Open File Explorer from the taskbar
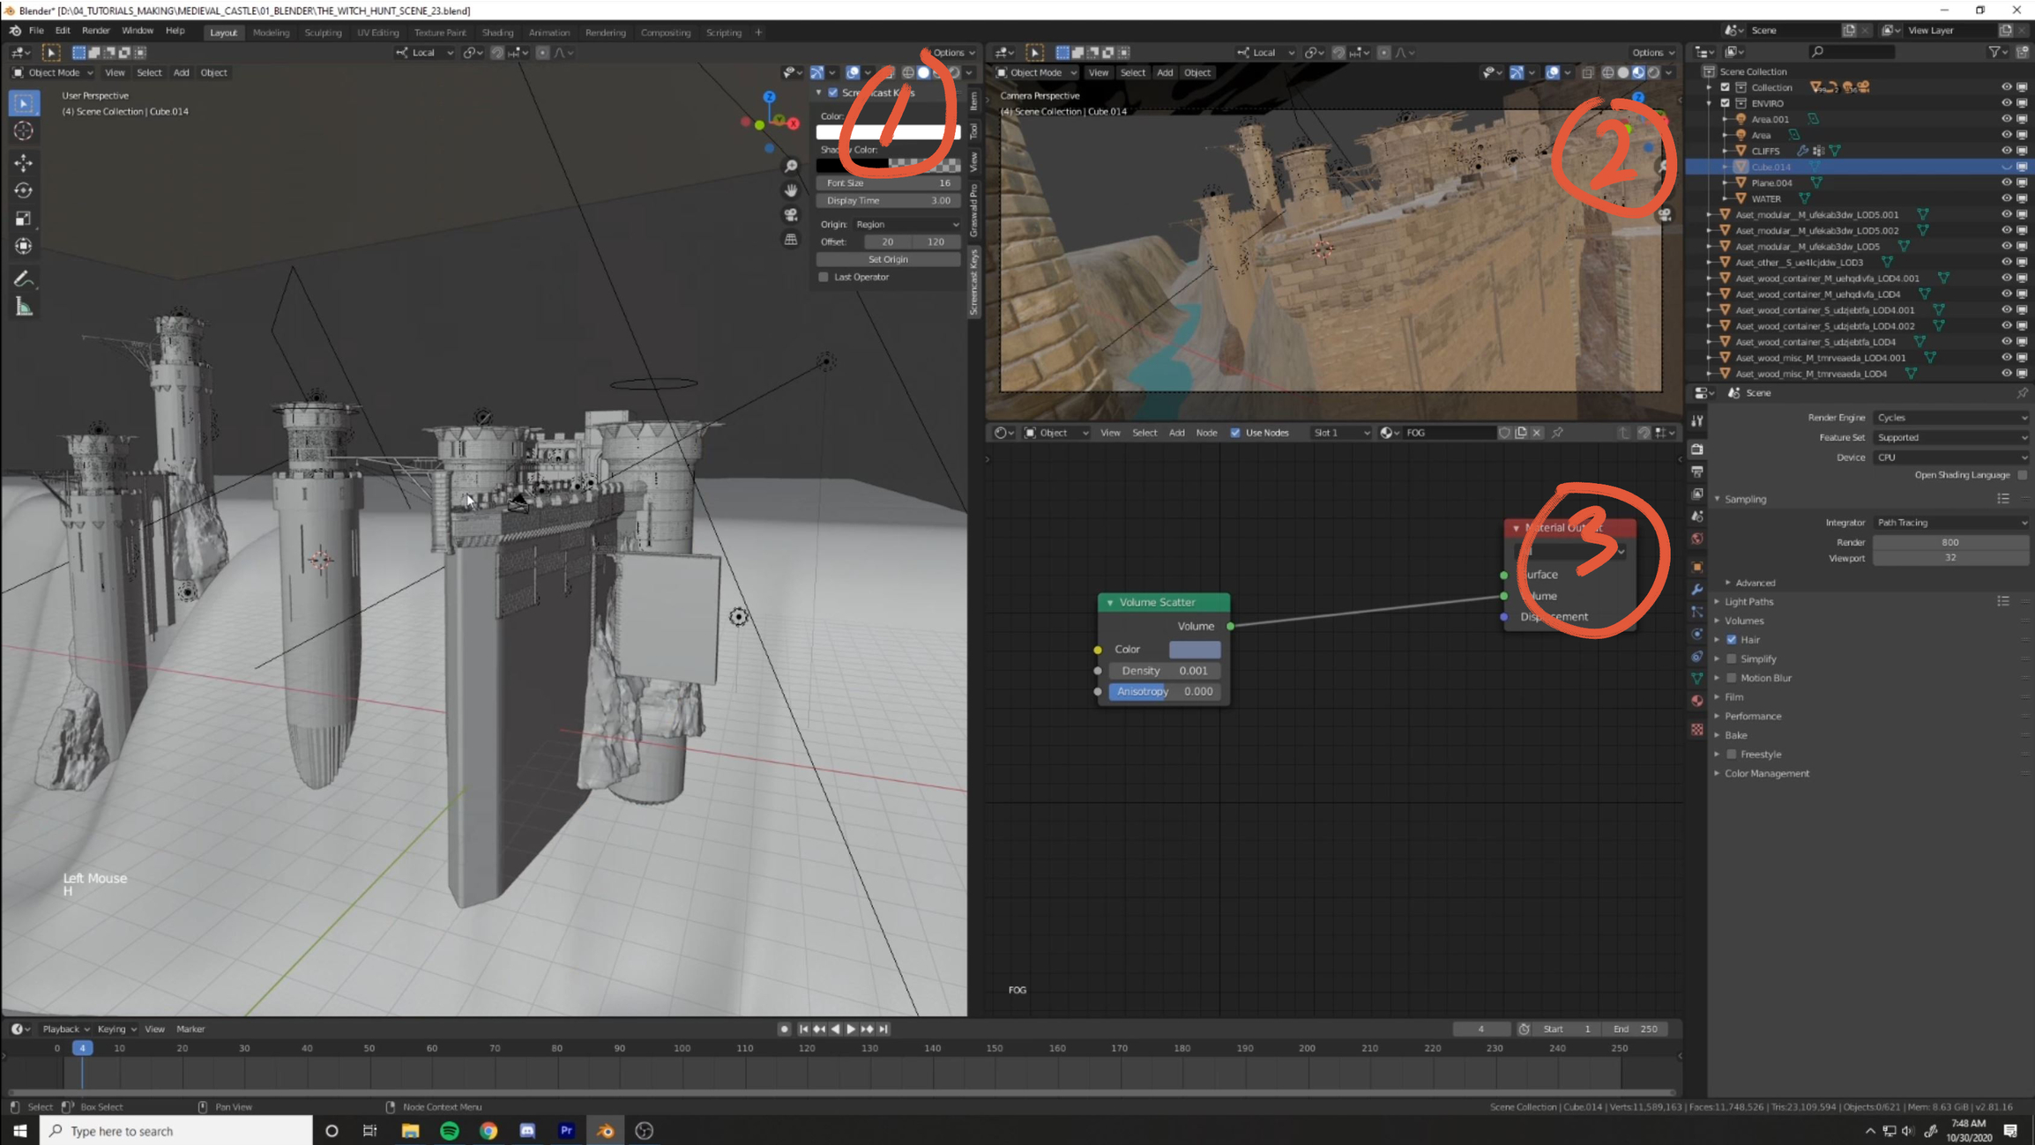 coord(410,1131)
